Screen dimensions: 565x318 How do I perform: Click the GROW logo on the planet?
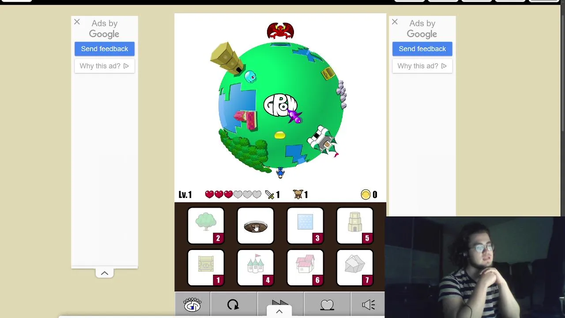click(x=280, y=105)
